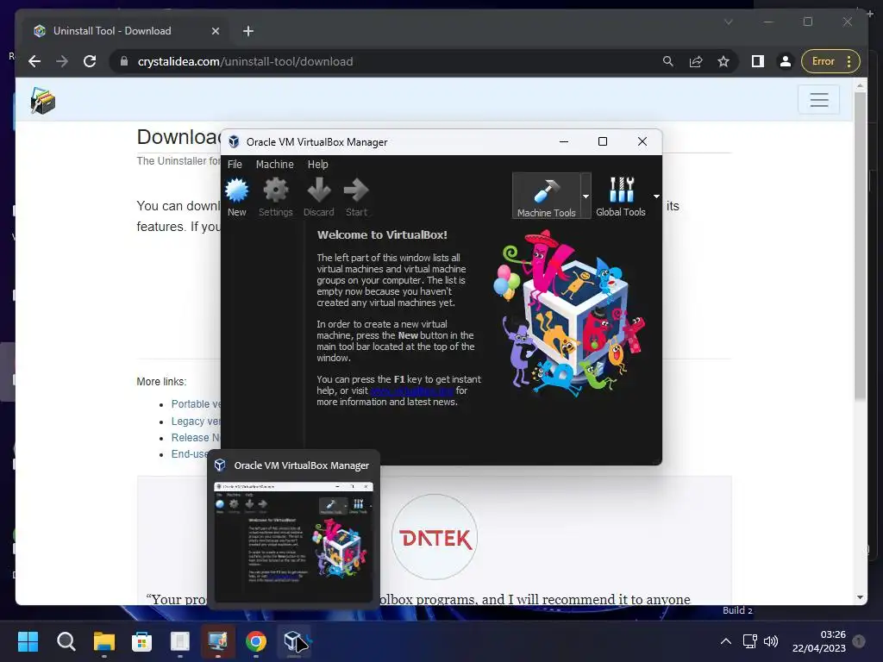The height and width of the screenshot is (662, 883).
Task: Click the share page icon in Chrome
Action: [x=696, y=61]
